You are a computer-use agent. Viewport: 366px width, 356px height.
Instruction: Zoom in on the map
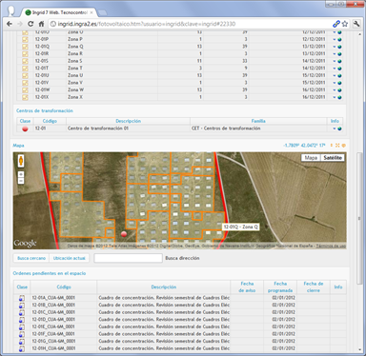pyautogui.click(x=21, y=174)
